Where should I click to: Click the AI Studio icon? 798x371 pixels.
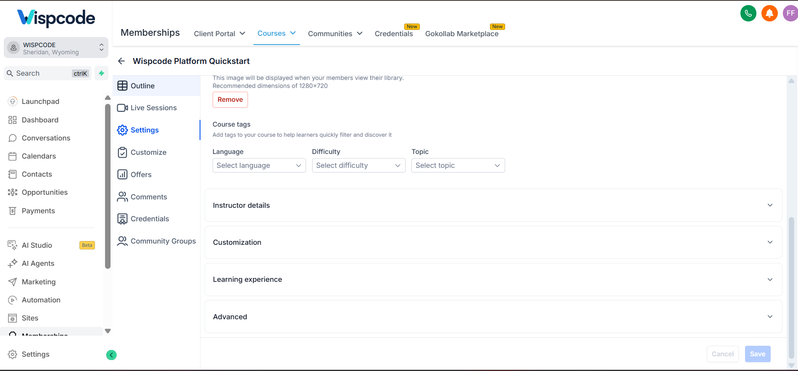(x=13, y=245)
